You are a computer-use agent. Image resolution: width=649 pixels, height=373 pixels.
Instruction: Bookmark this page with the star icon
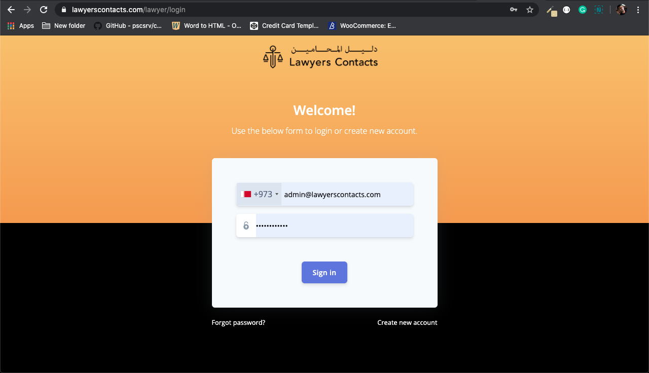[x=530, y=10]
